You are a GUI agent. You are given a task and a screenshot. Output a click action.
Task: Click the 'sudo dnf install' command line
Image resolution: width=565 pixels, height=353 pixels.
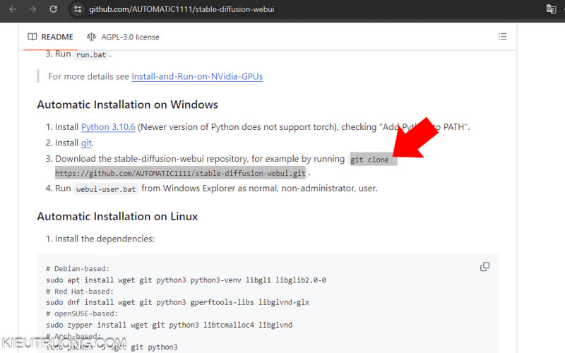point(178,303)
